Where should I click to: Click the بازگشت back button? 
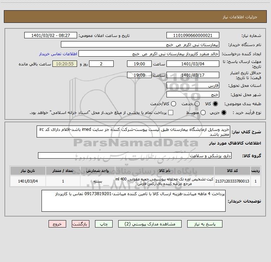81,224
